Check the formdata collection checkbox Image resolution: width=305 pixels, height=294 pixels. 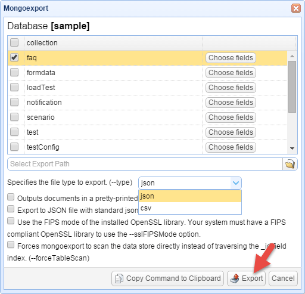tap(14, 72)
